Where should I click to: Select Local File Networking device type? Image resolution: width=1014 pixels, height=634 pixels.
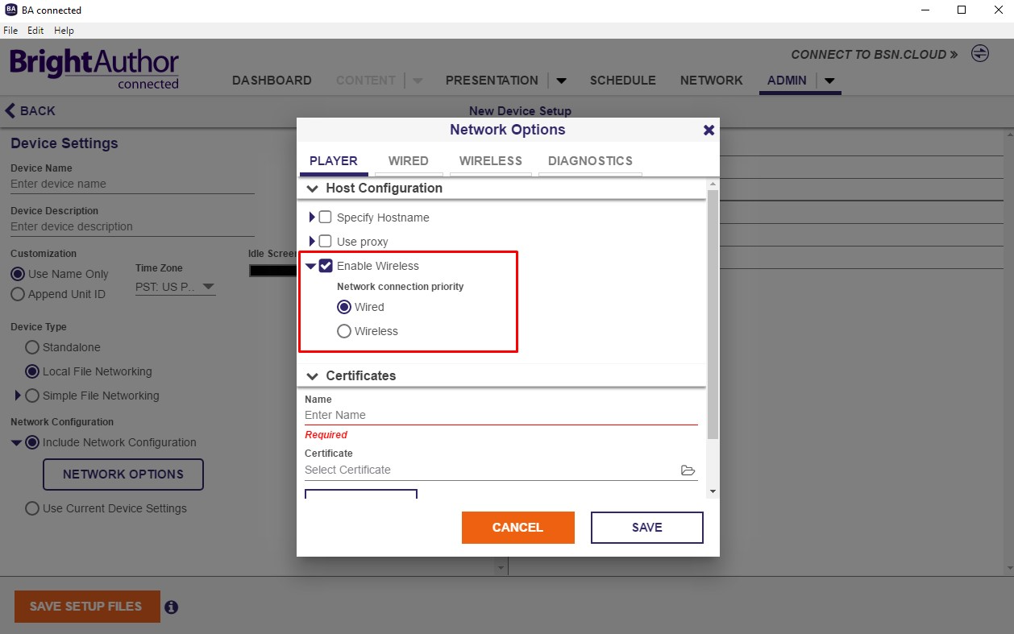click(32, 371)
